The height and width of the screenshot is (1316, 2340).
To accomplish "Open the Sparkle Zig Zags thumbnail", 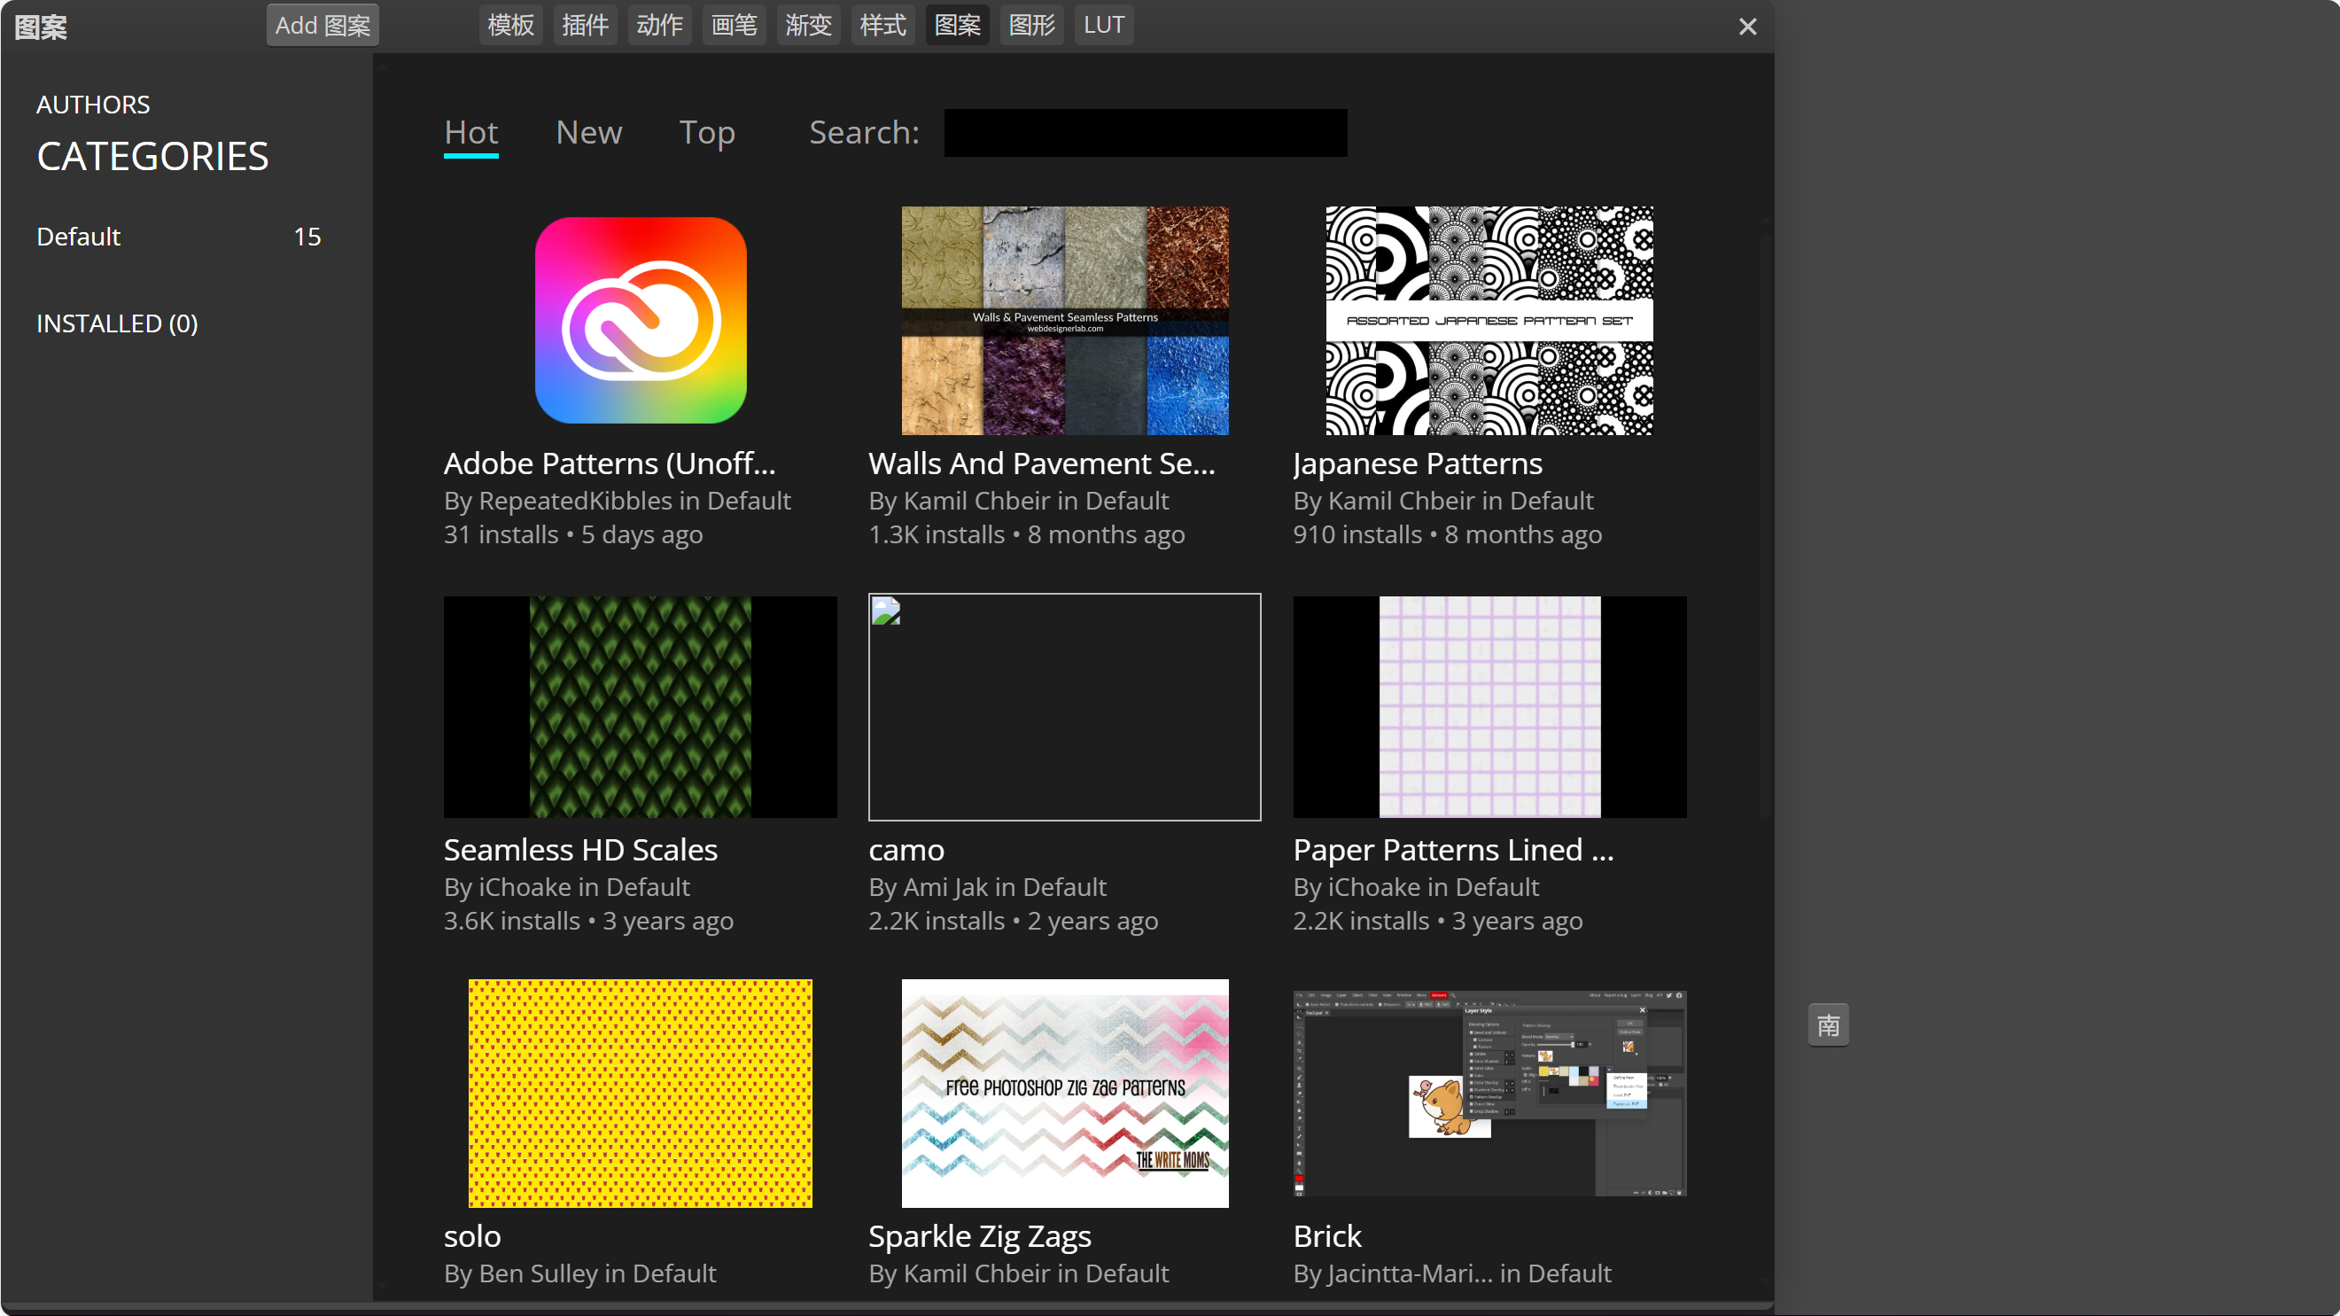I will 1065,1093.
